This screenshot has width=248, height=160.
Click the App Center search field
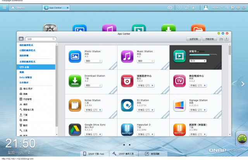point(41,39)
